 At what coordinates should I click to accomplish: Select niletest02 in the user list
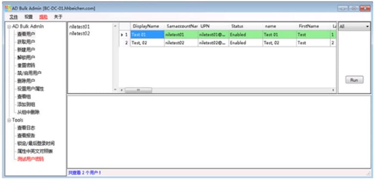[79, 33]
